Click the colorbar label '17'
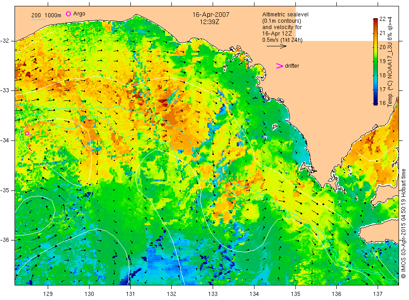This screenshot has width=409, height=300. coord(382,89)
